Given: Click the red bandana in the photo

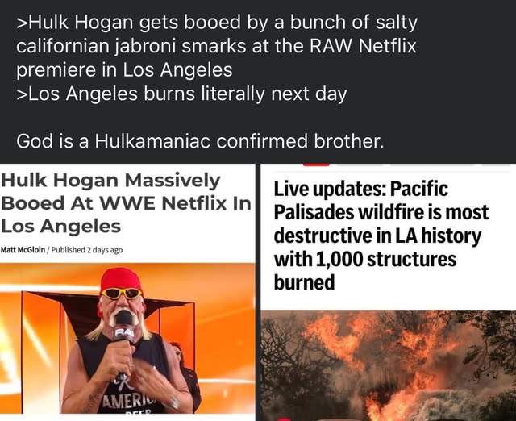Looking at the screenshot, I should pos(121,277).
